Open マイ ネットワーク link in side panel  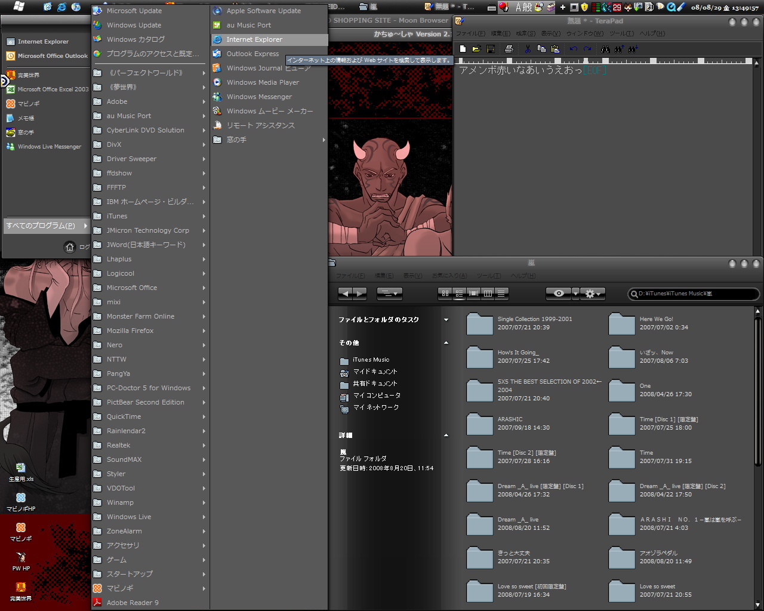click(369, 408)
